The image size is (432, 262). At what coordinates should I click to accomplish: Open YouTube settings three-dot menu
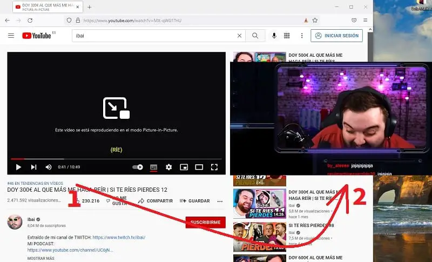click(x=302, y=36)
